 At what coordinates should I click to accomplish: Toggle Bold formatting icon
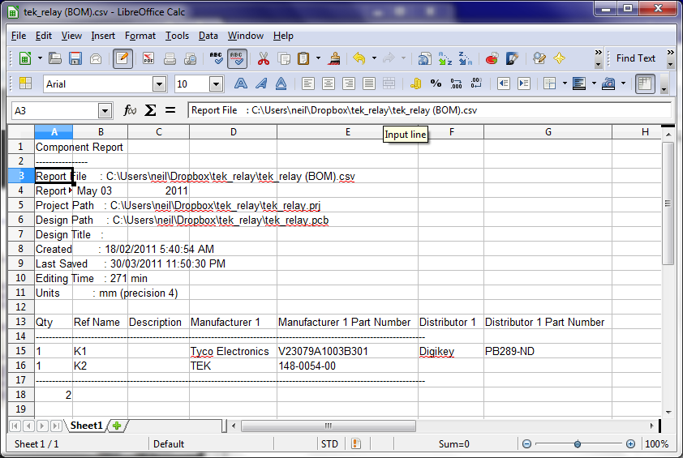click(x=240, y=83)
